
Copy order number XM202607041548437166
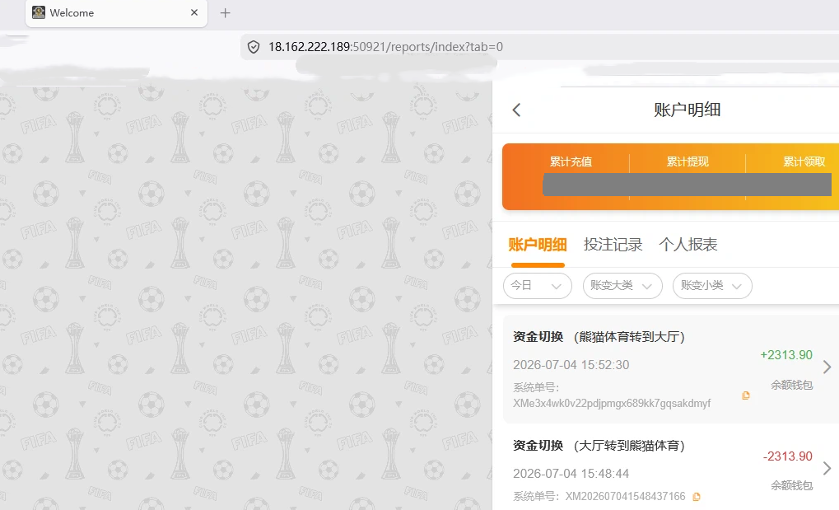696,497
